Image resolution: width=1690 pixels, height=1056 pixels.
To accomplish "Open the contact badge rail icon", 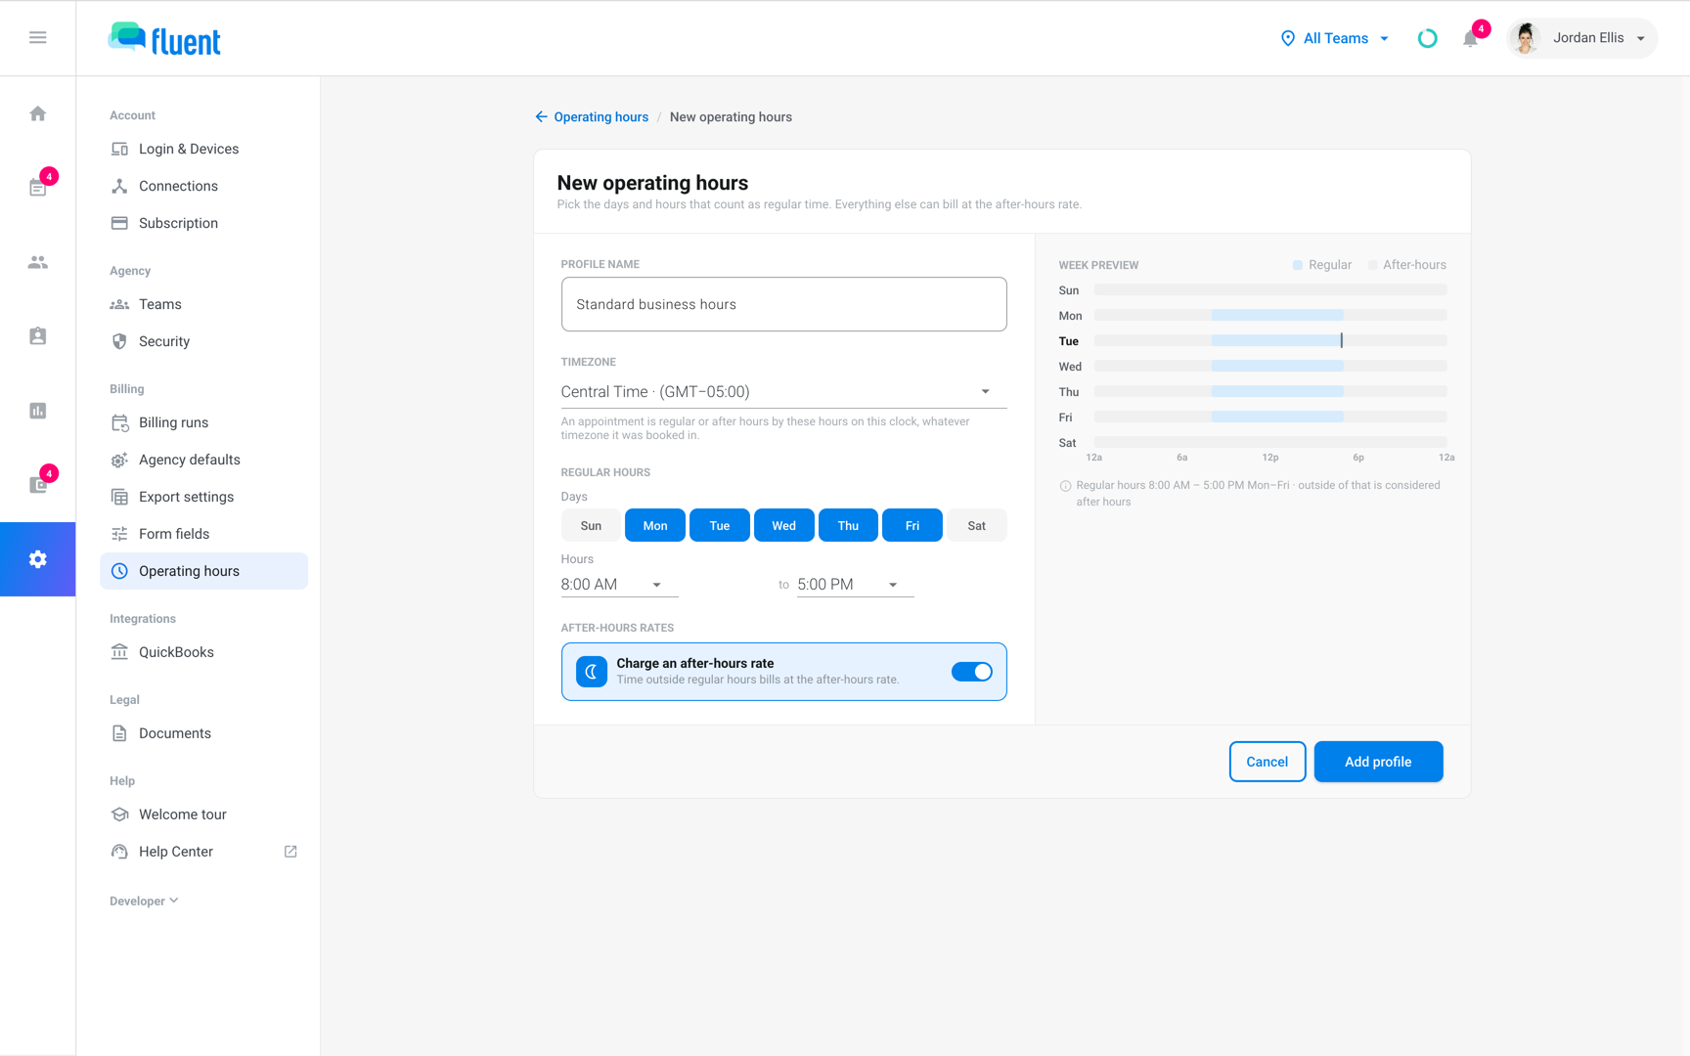I will click(37, 336).
